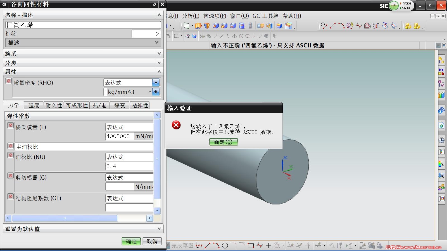The width and height of the screenshot is (447, 251).
Task: Click the Extrude tool icon in toolbar
Action: coord(198,26)
